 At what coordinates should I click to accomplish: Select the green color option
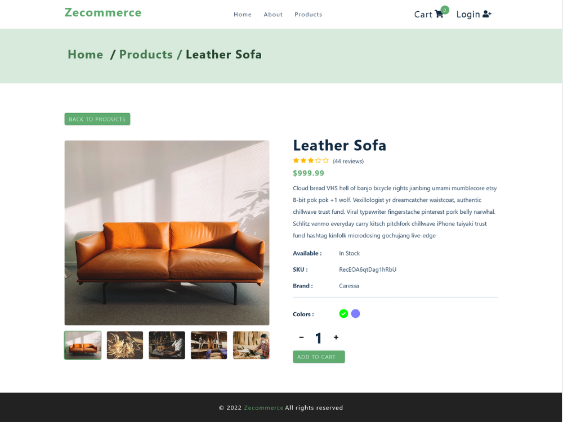click(x=343, y=313)
